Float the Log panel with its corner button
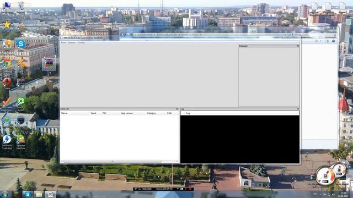This screenshot has width=353, height=198. coord(298,109)
